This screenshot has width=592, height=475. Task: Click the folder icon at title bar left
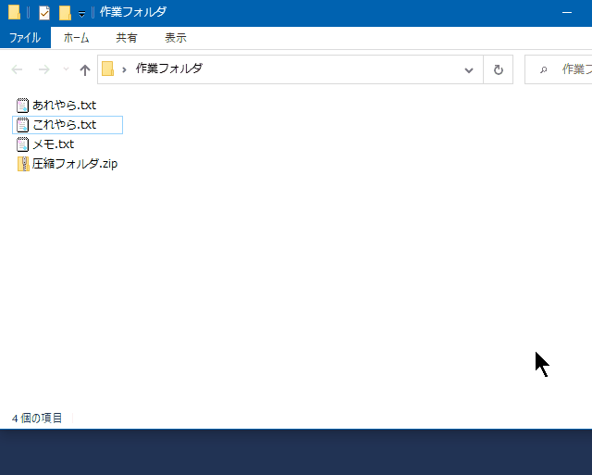pyautogui.click(x=14, y=13)
